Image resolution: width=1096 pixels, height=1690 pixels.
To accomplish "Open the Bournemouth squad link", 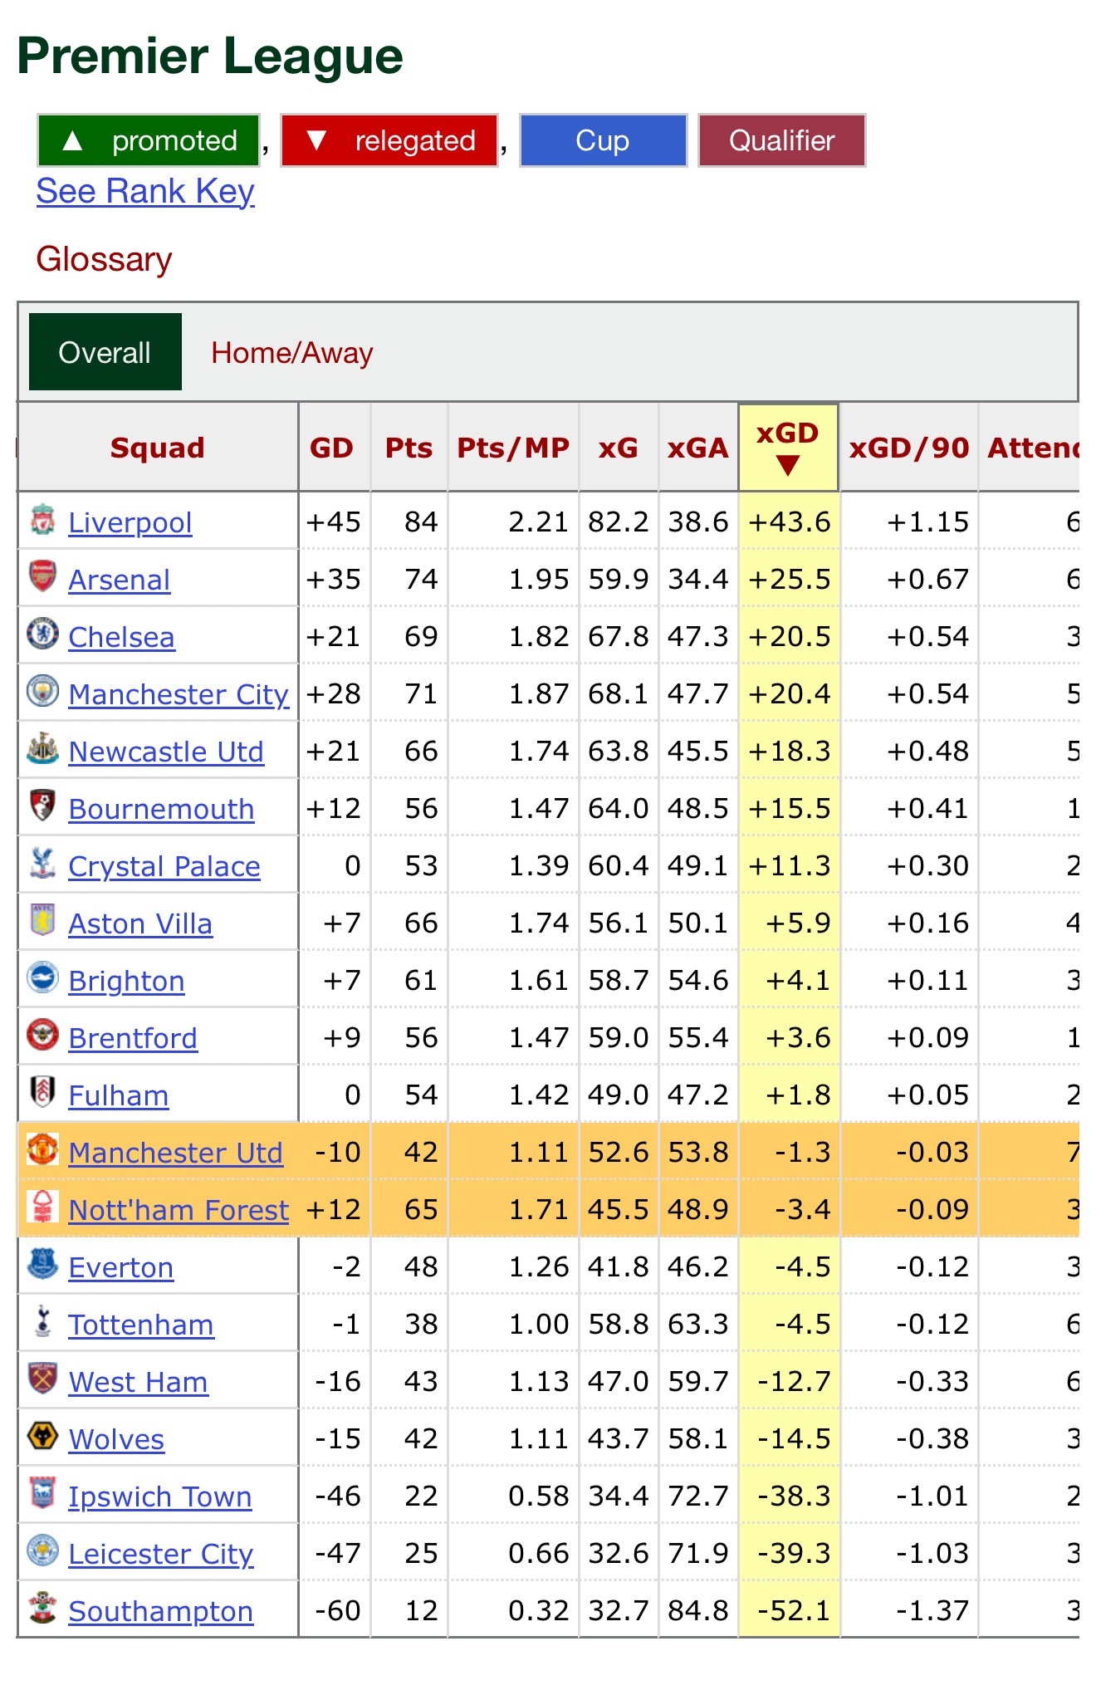I will (161, 809).
